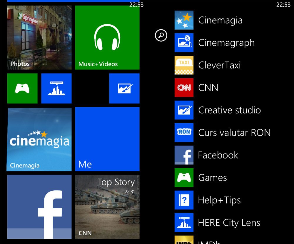Click the 22:53 clock above start screen
Screen dimensions: 294x244
pos(136,5)
